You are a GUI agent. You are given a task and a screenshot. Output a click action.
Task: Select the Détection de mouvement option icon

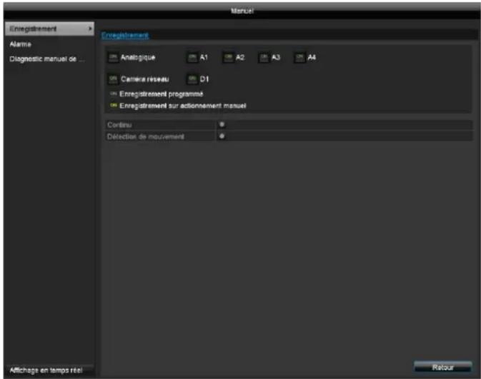click(x=222, y=136)
